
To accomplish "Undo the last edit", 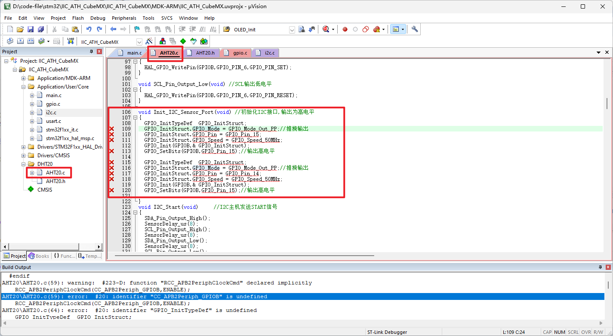I will coord(89,29).
